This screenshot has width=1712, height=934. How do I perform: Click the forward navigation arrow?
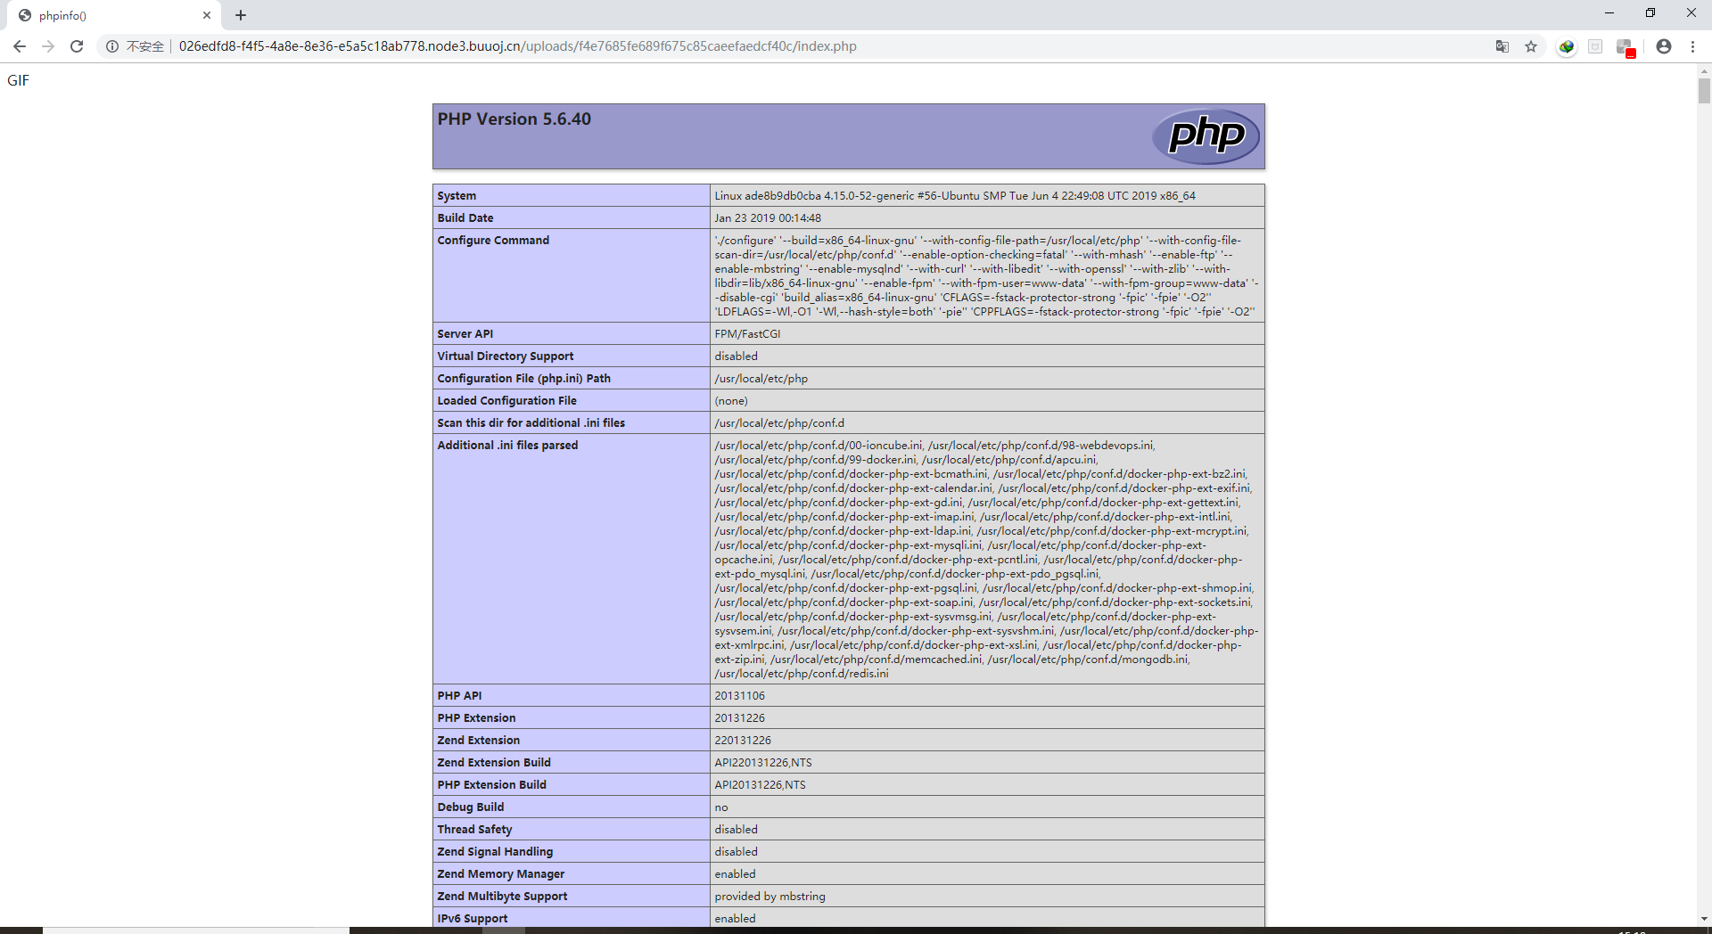(48, 46)
